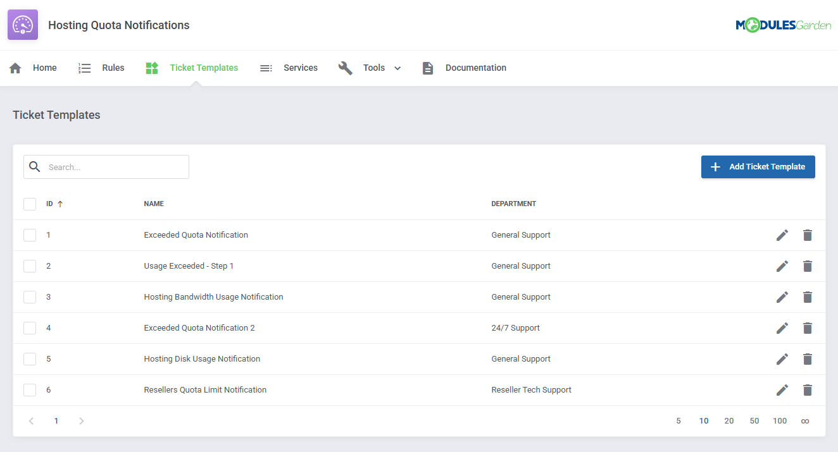Click the Rules list icon
This screenshot has width=838, height=452.
pyautogui.click(x=85, y=68)
